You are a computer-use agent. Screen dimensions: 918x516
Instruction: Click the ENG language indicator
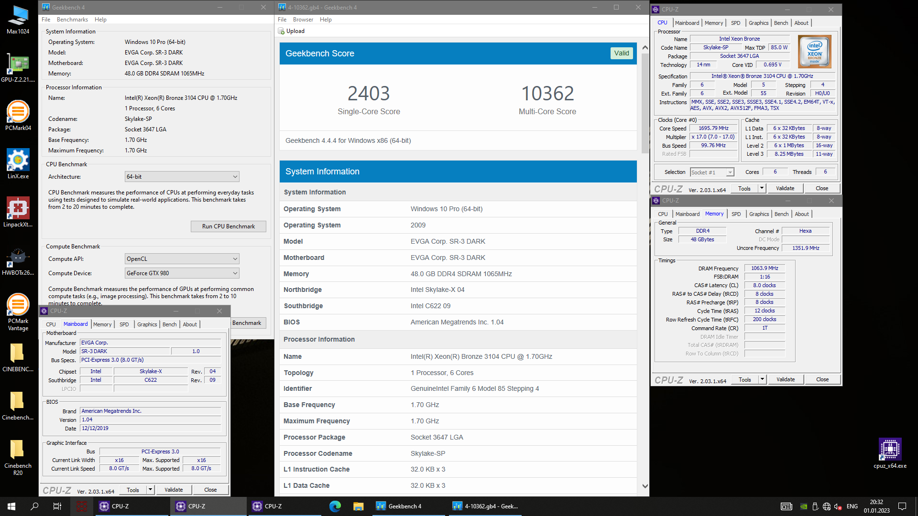tap(852, 506)
